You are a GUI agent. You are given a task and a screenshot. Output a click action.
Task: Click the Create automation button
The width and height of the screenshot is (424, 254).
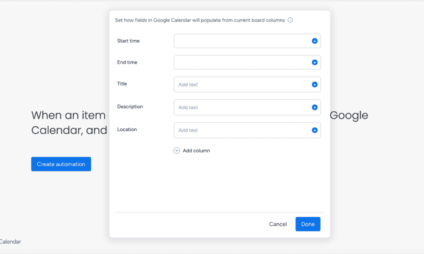click(61, 164)
